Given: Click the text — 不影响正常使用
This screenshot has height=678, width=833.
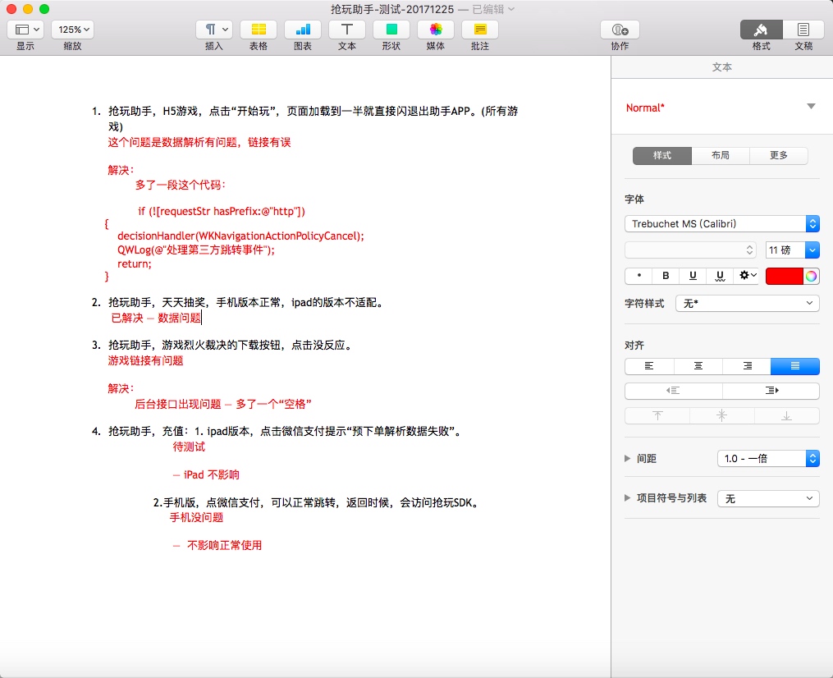Looking at the screenshot, I should pyautogui.click(x=217, y=545).
